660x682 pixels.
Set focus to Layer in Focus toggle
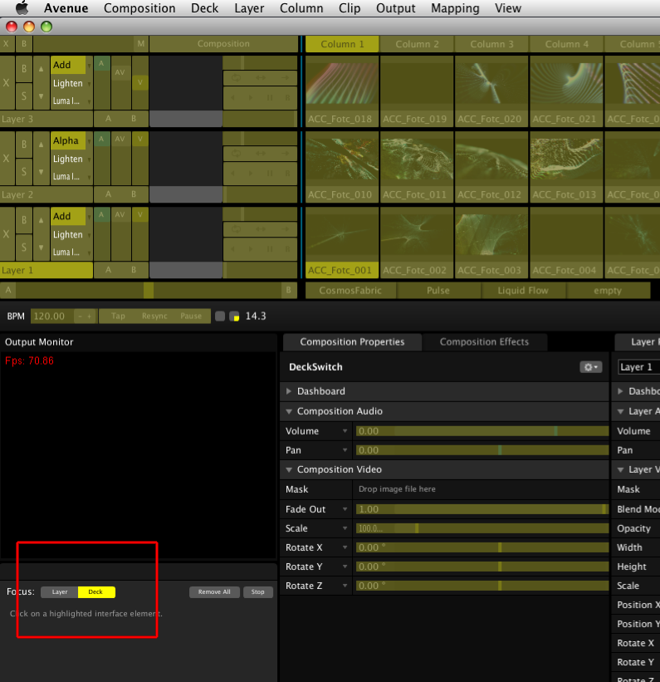60,592
